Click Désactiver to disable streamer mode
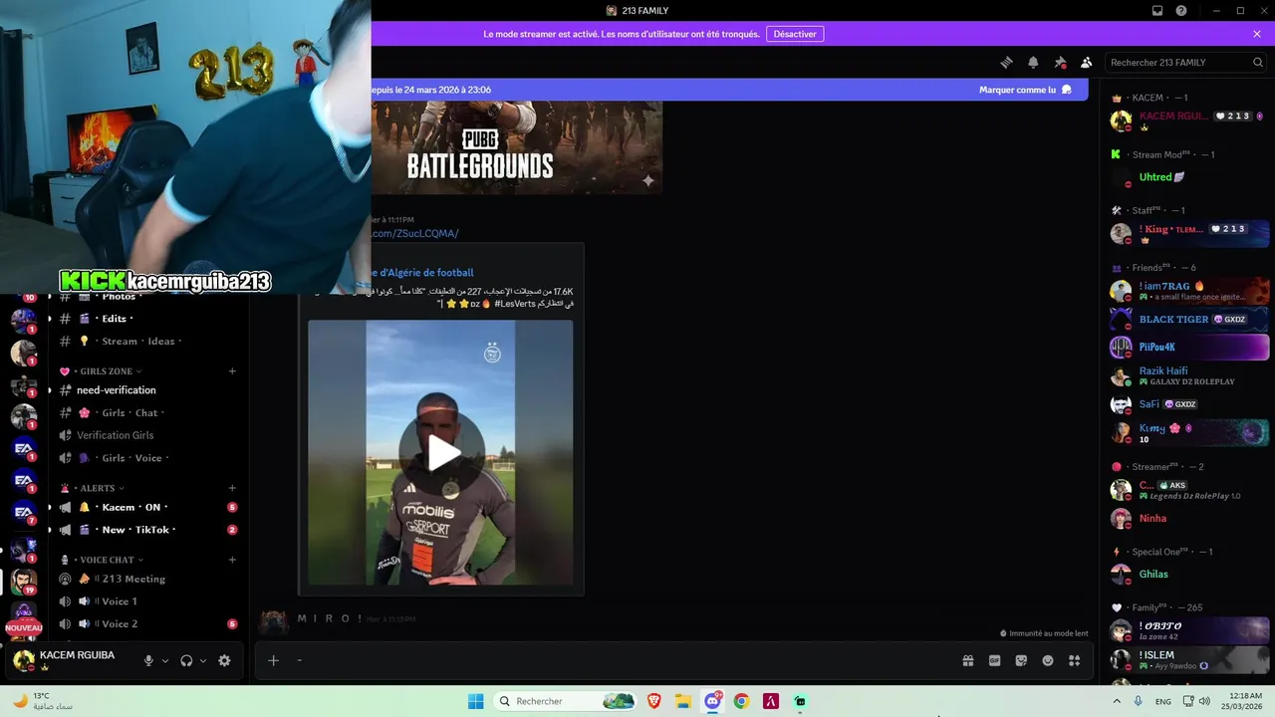The width and height of the screenshot is (1275, 717). (x=795, y=34)
